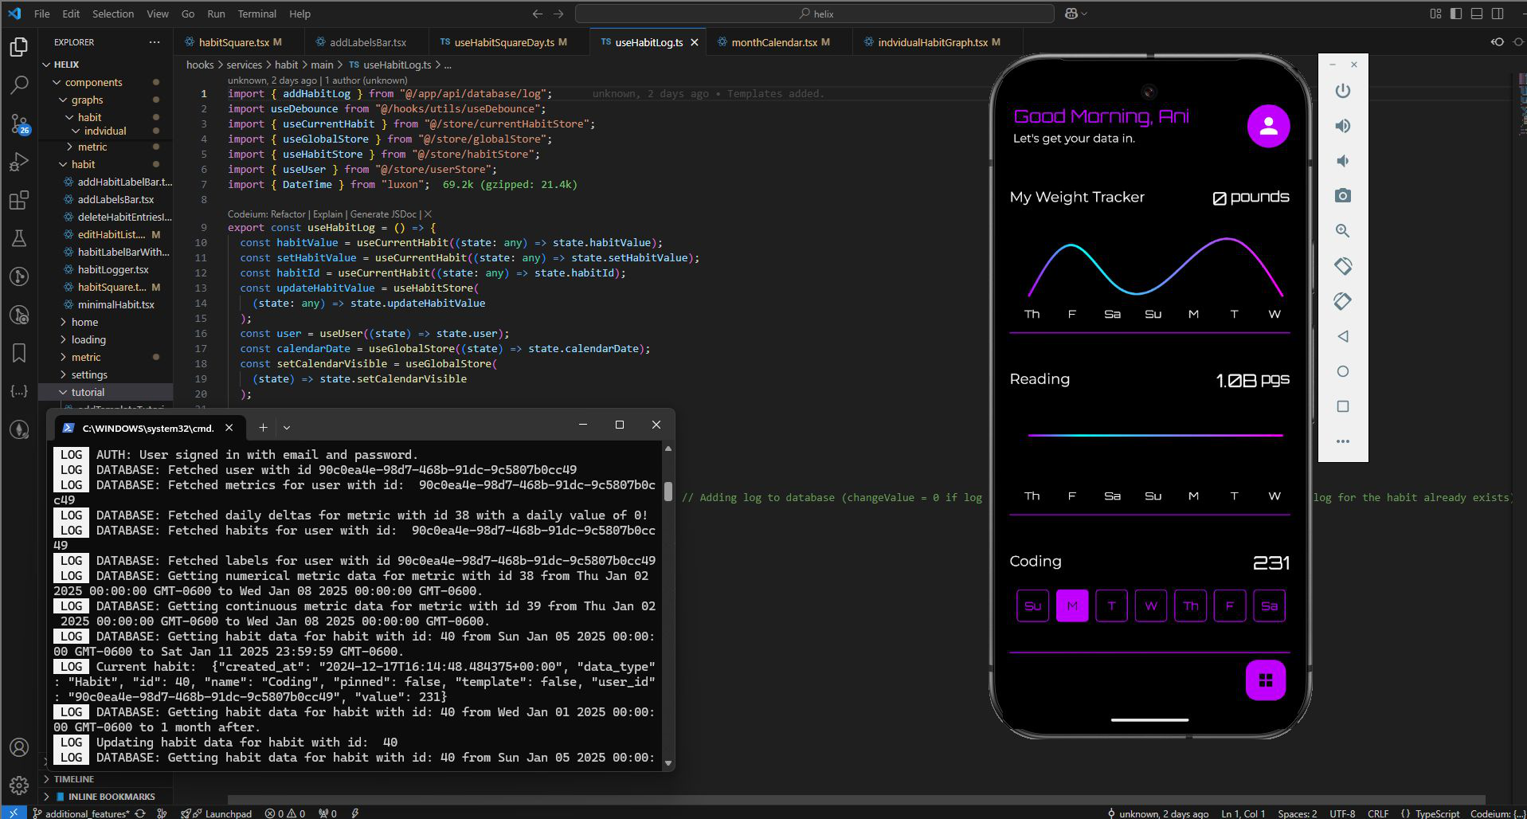Toggle Su day square in Coding habit
This screenshot has height=819, width=1527.
tap(1032, 606)
